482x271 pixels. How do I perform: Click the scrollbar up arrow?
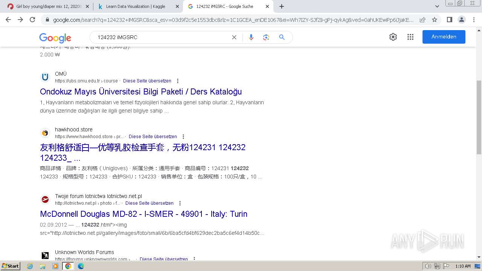point(479,30)
